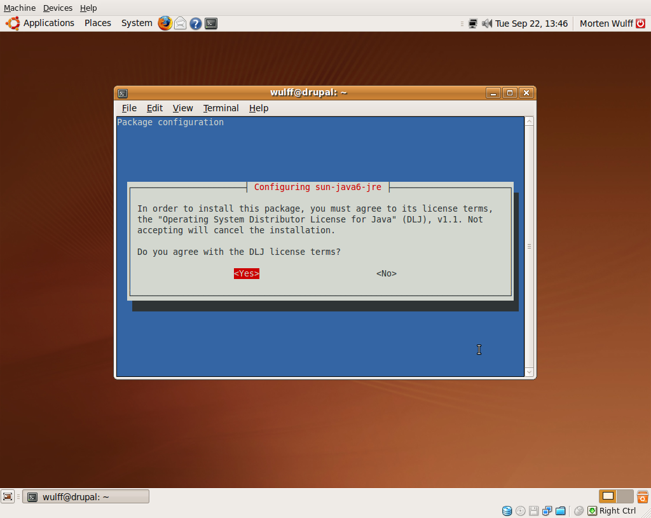Screen dimensions: 651x518
Task: Open the blue Help question-mark launcher
Action: pos(196,24)
